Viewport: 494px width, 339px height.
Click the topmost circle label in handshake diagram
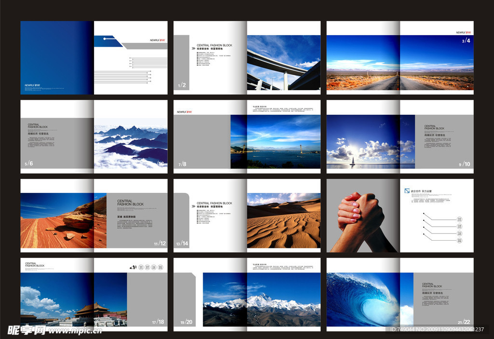click(459, 219)
